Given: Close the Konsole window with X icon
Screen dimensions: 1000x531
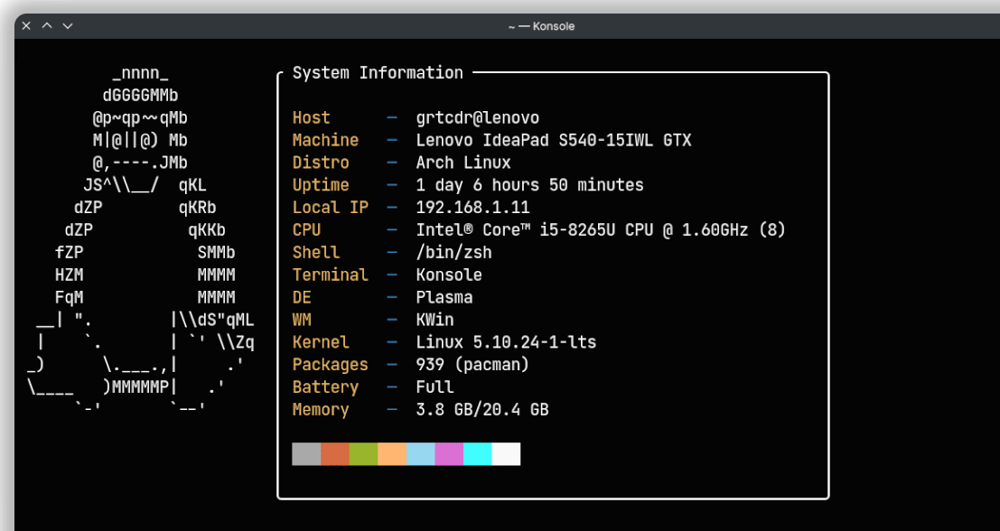Looking at the screenshot, I should click(26, 26).
